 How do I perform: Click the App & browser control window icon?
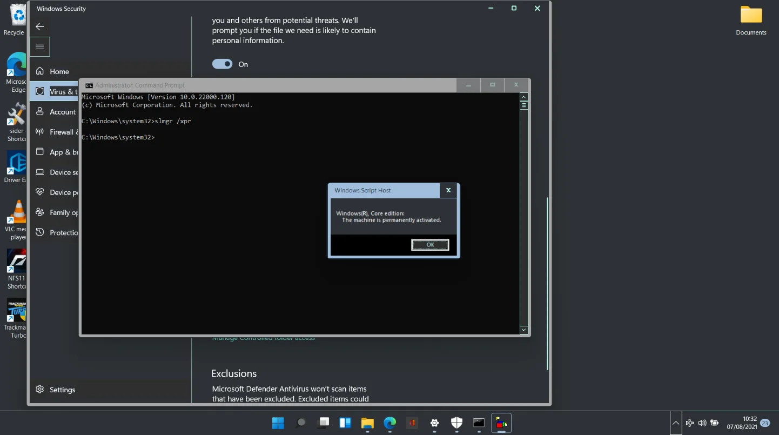click(39, 152)
